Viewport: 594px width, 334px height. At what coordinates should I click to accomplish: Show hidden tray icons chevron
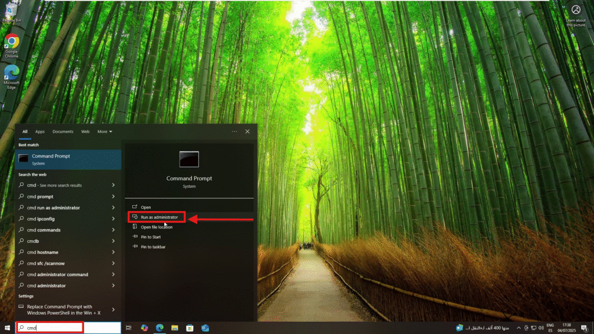519,328
